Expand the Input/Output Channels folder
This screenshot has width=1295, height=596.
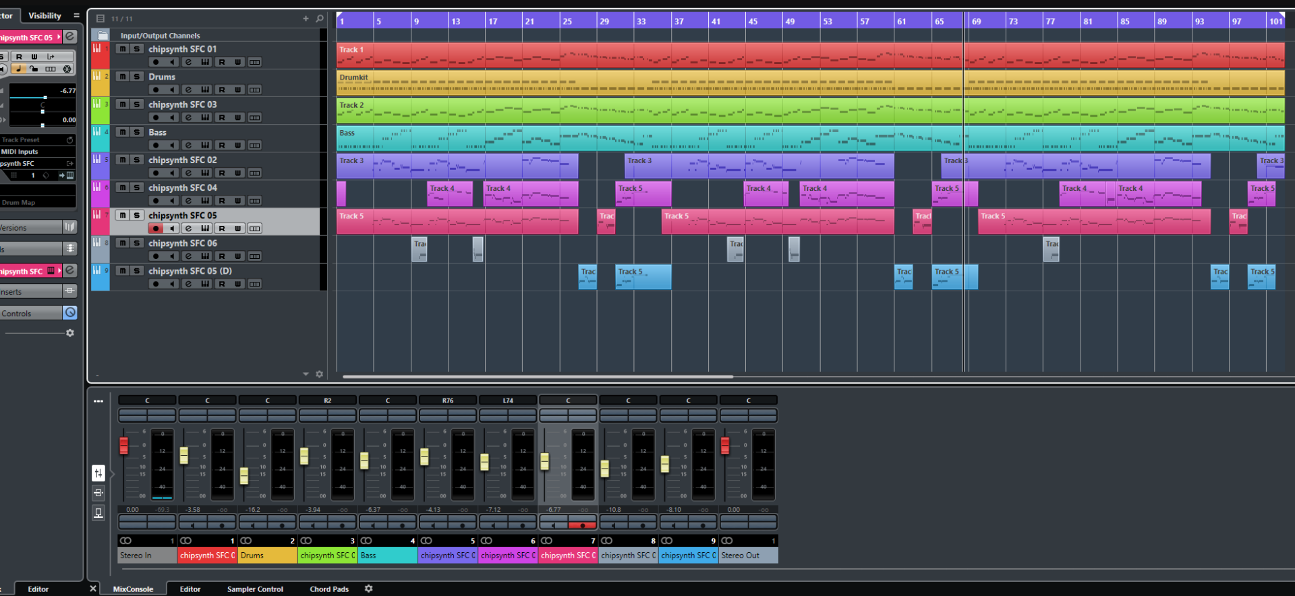pos(103,36)
